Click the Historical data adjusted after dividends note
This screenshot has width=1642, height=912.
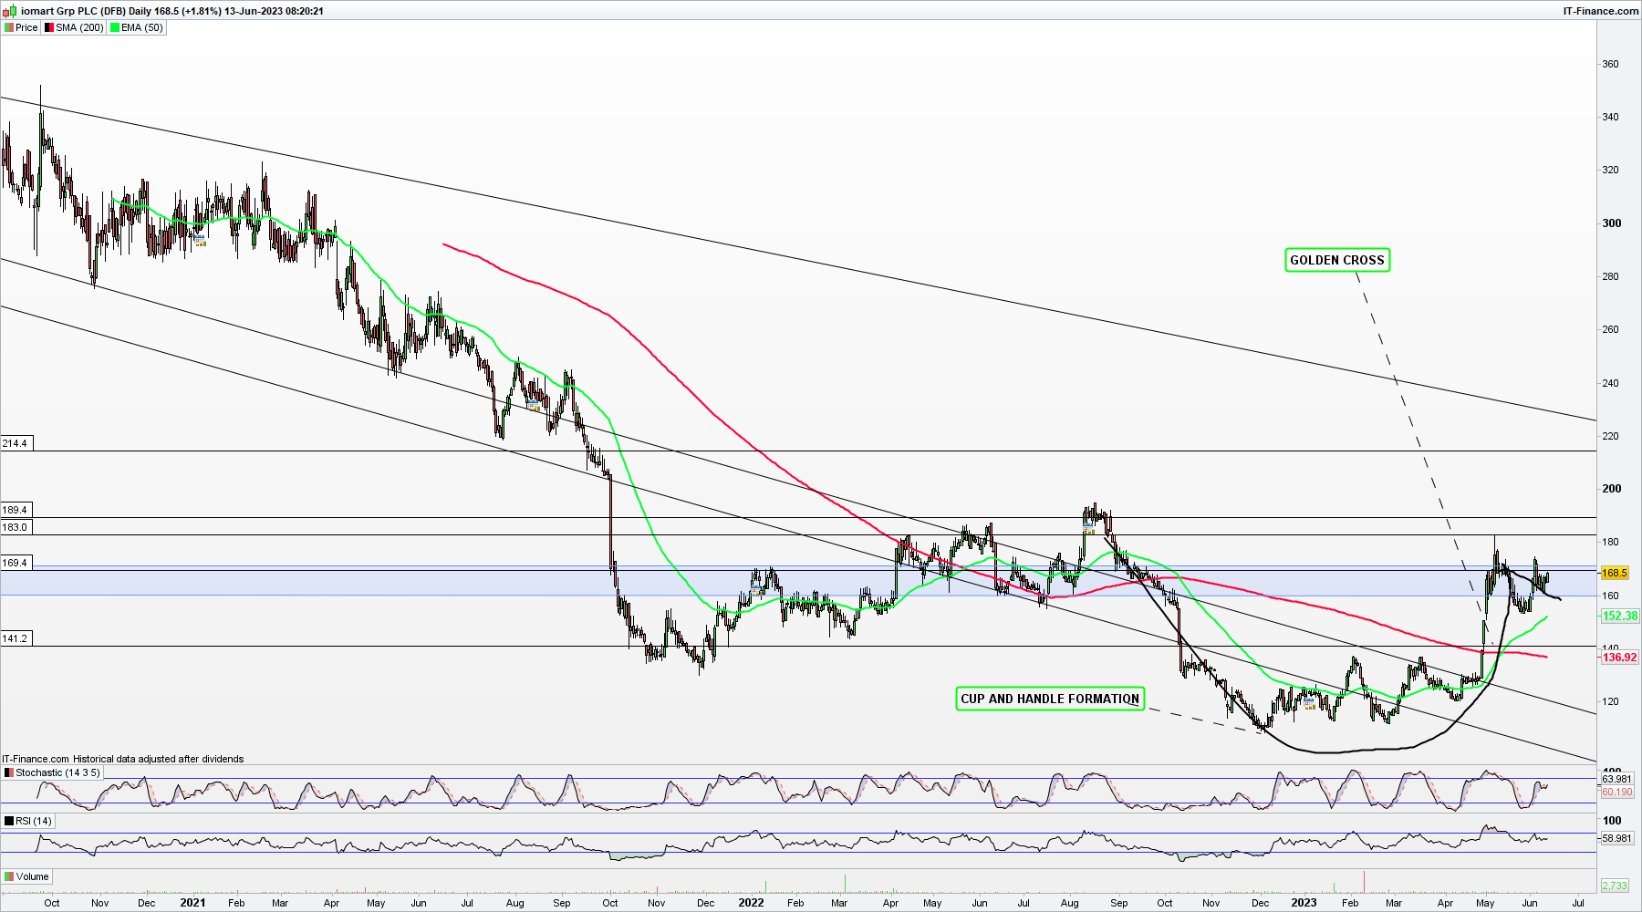pos(159,759)
